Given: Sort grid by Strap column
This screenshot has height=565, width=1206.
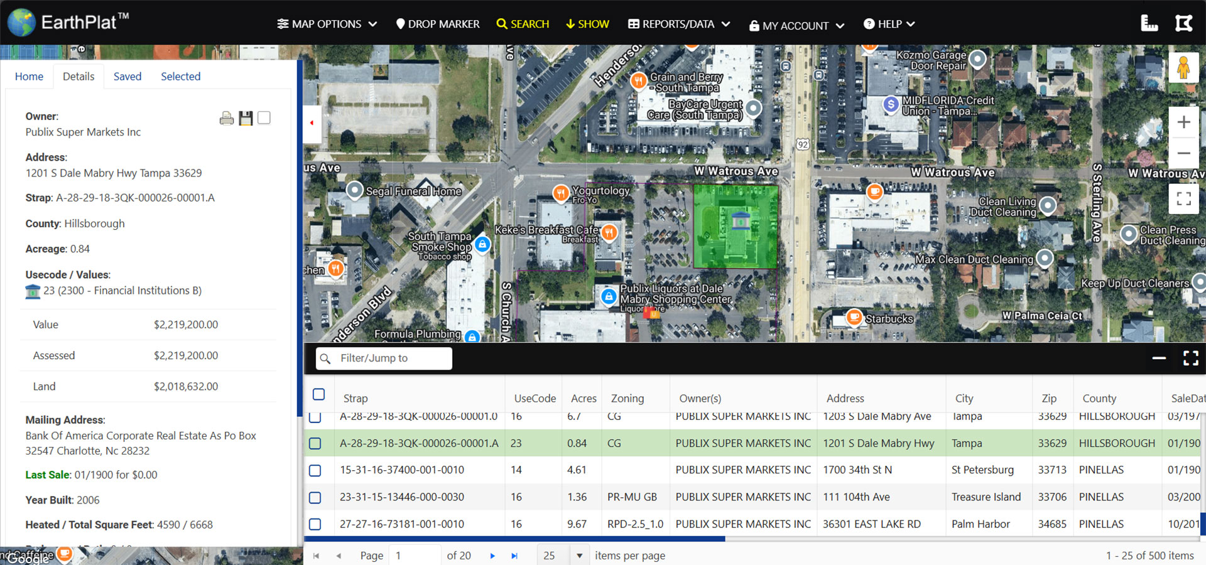Looking at the screenshot, I should coord(356,398).
